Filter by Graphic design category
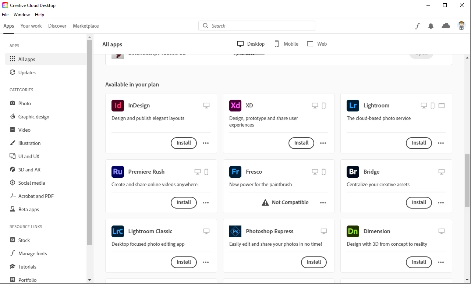Viewport: 471px width, 284px height. (46, 117)
